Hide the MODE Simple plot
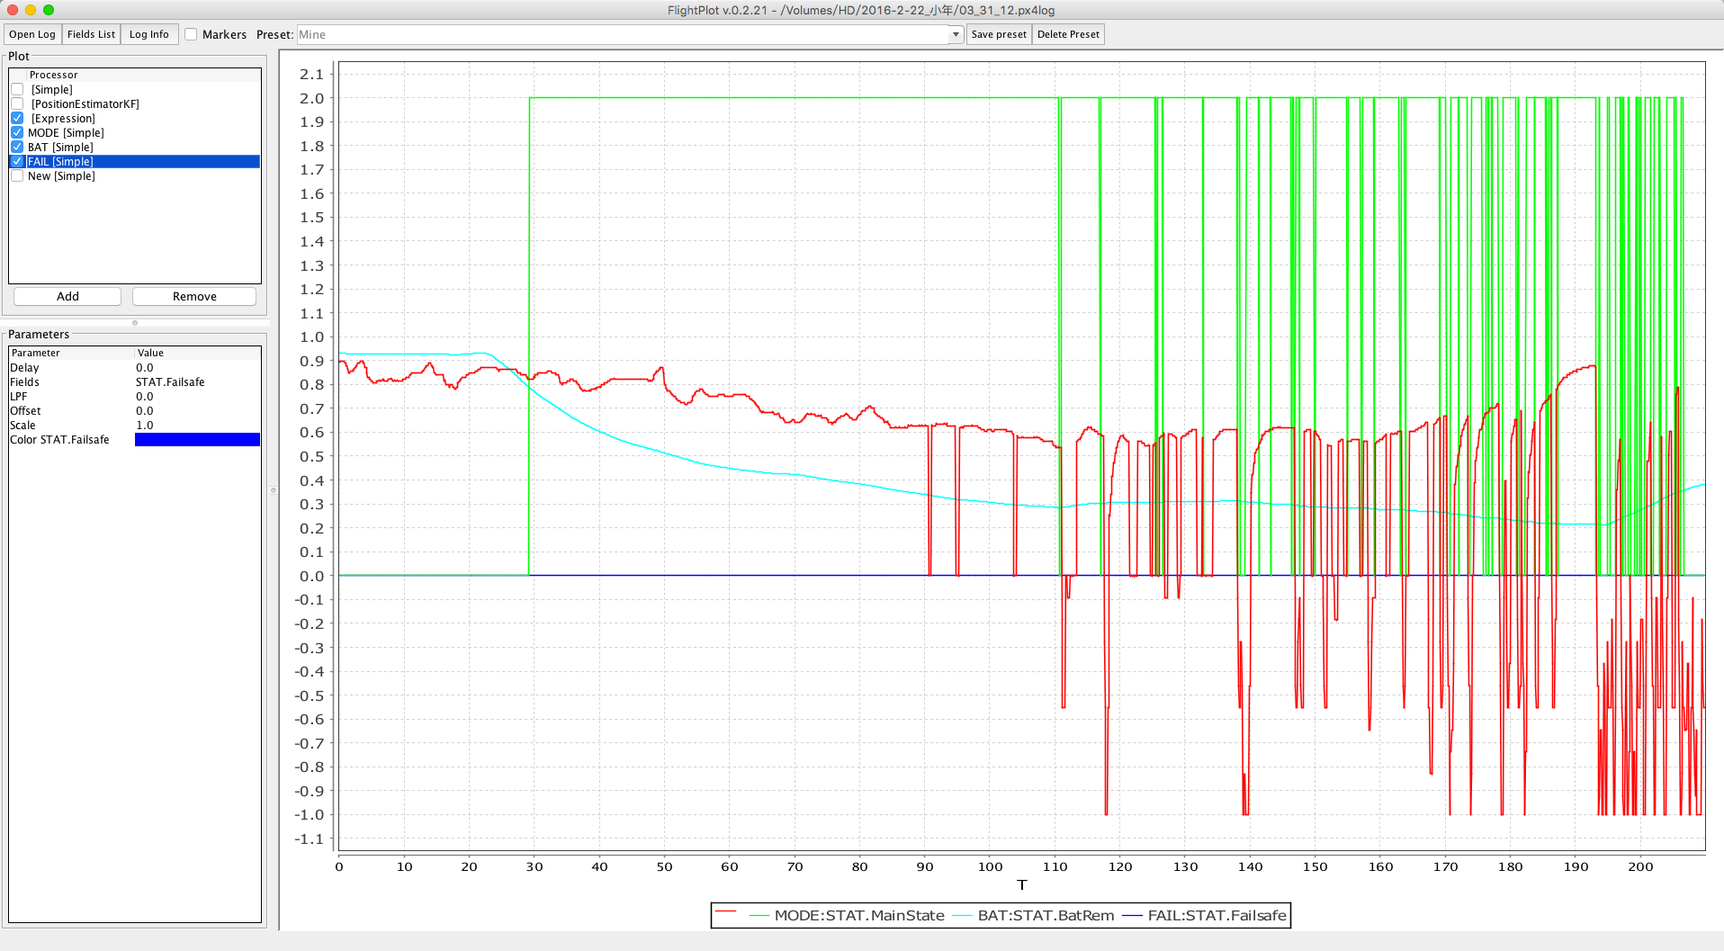This screenshot has height=951, width=1724. click(x=17, y=133)
